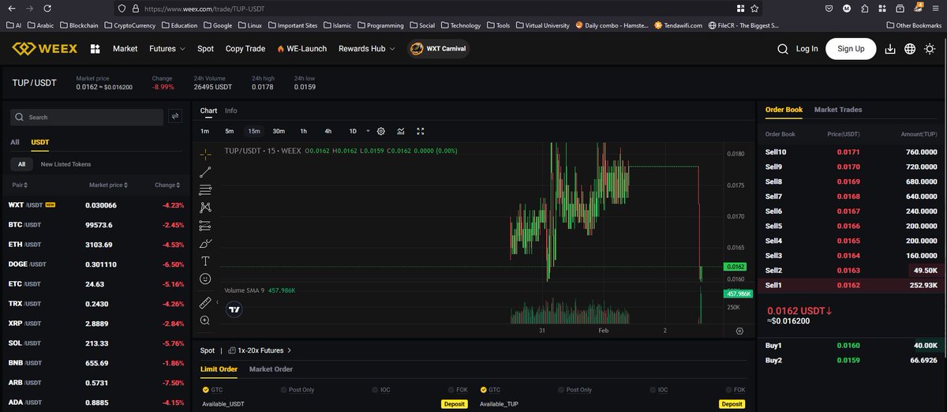Select the ruler measure tool
The image size is (947, 412).
click(x=205, y=302)
